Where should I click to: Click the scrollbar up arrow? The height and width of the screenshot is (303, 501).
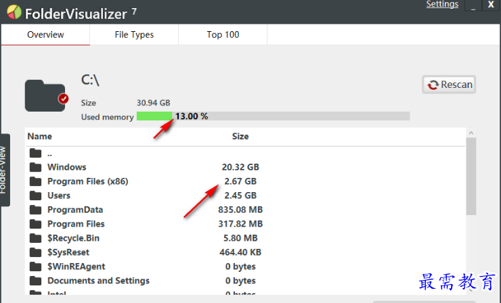(471, 133)
